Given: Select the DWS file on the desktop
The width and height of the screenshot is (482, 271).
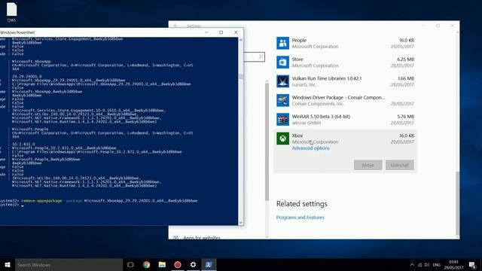Looking at the screenshot, I should click(12, 12).
